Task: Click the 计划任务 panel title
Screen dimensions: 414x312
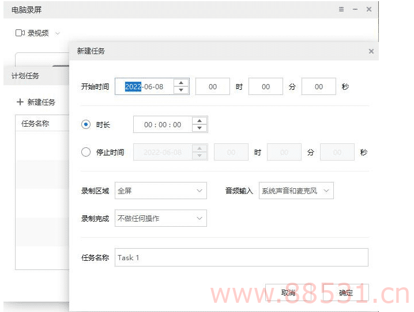Action: point(25,76)
